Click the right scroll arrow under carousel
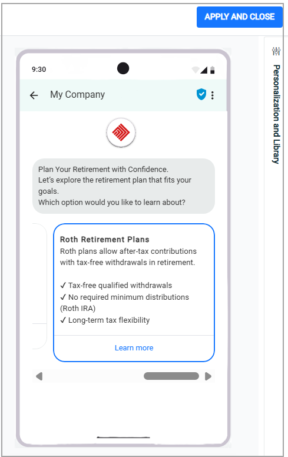 [x=208, y=376]
